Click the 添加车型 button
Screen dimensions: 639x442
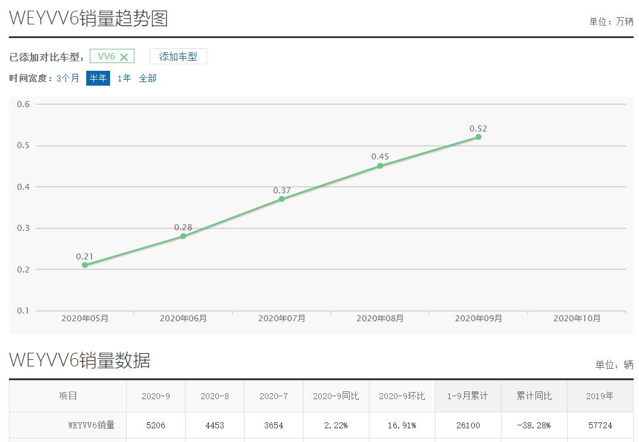coord(178,57)
